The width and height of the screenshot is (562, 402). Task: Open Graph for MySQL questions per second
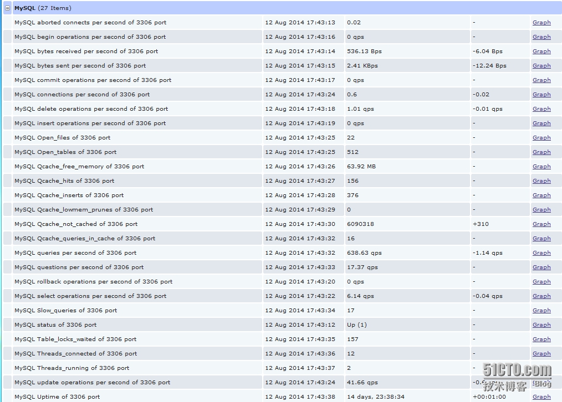pyautogui.click(x=541, y=267)
